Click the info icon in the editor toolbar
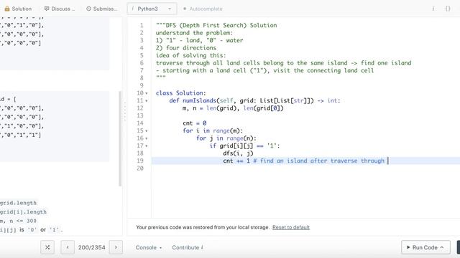 pos(433,9)
